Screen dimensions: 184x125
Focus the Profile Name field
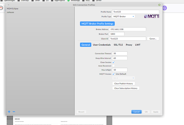pyautogui.click(x=136, y=12)
